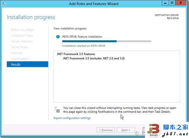This screenshot has width=189, height=138.
Task: Click the Previous button
Action: (x=106, y=130)
